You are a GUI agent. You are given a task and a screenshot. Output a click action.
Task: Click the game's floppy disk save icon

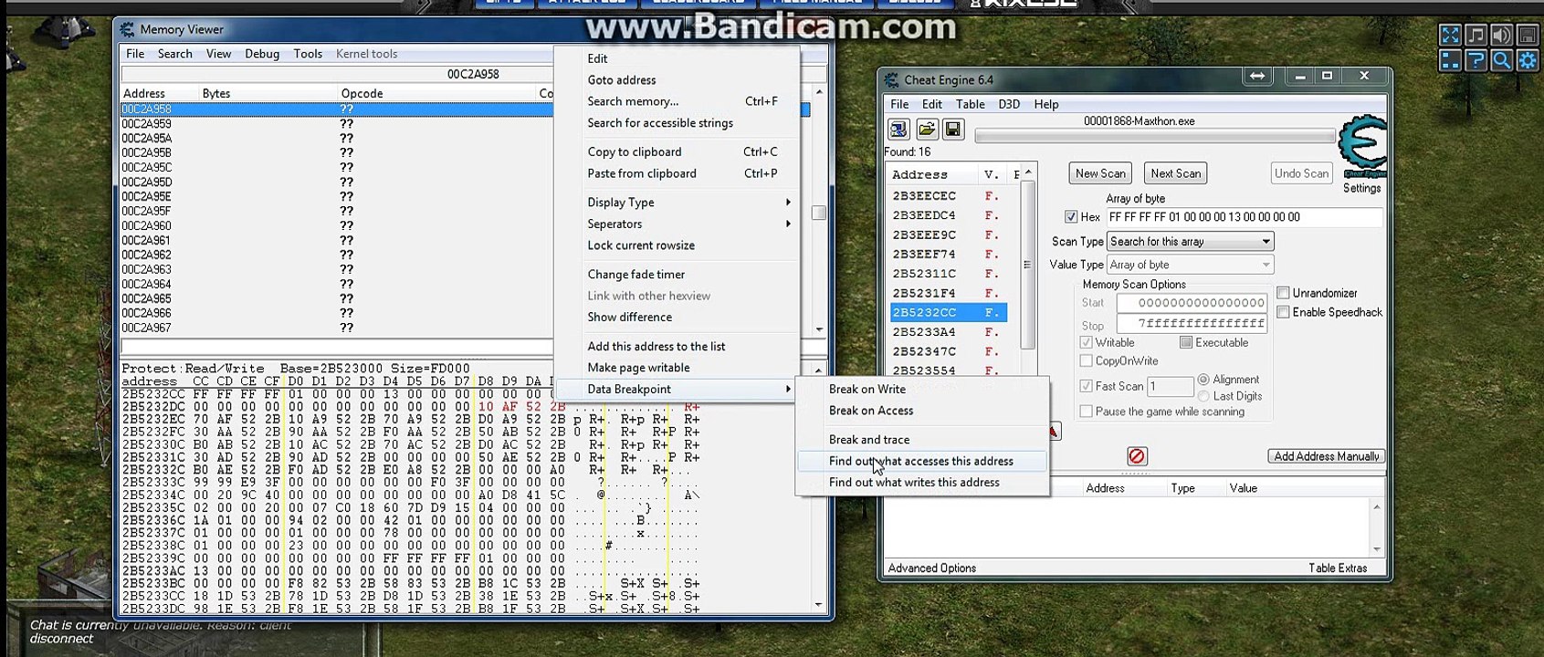click(x=1527, y=36)
